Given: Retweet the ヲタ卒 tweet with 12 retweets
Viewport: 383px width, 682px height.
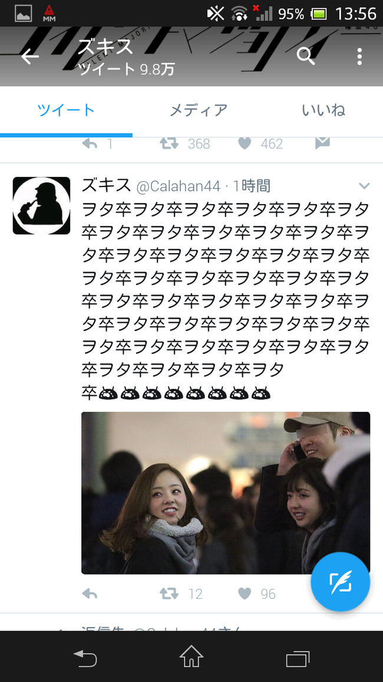Looking at the screenshot, I should (169, 594).
